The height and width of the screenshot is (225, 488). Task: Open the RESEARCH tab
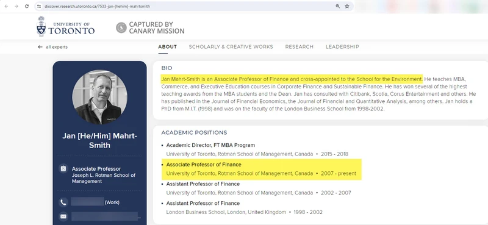point(299,47)
